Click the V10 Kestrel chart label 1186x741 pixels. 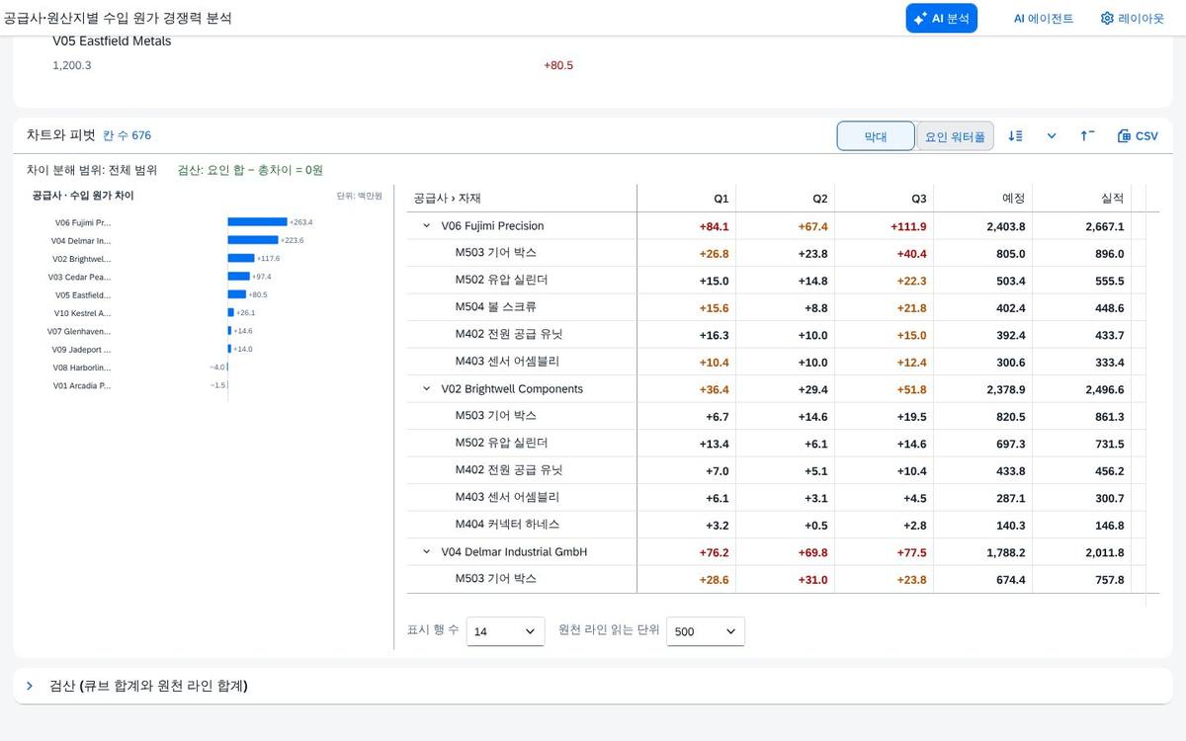point(84,313)
